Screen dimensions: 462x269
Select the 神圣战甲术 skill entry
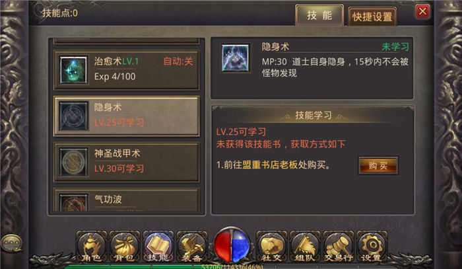[x=127, y=162]
